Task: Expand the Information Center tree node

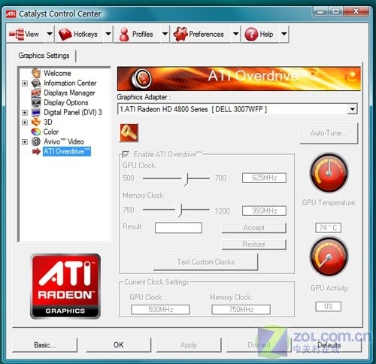Action: click(x=25, y=83)
